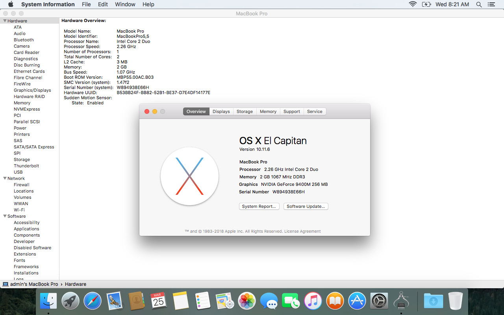Open the Apple menu
The height and width of the screenshot is (315, 504).
[x=11, y=4]
